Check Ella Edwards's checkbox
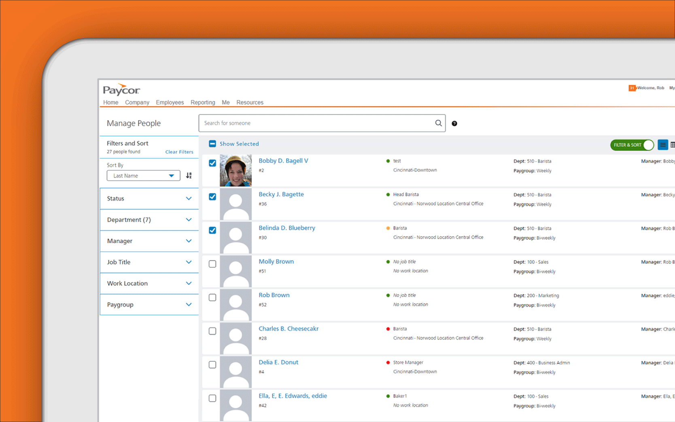675x422 pixels. [212, 398]
